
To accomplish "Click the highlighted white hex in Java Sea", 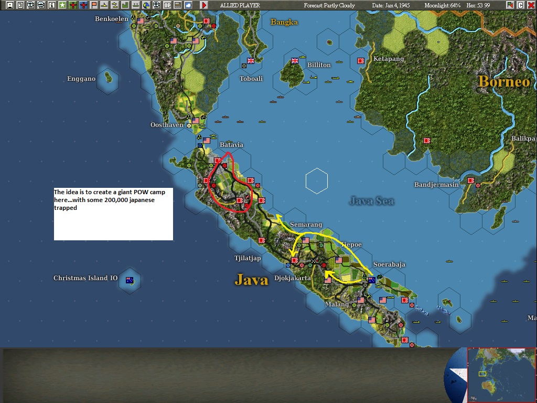I will [x=317, y=181].
